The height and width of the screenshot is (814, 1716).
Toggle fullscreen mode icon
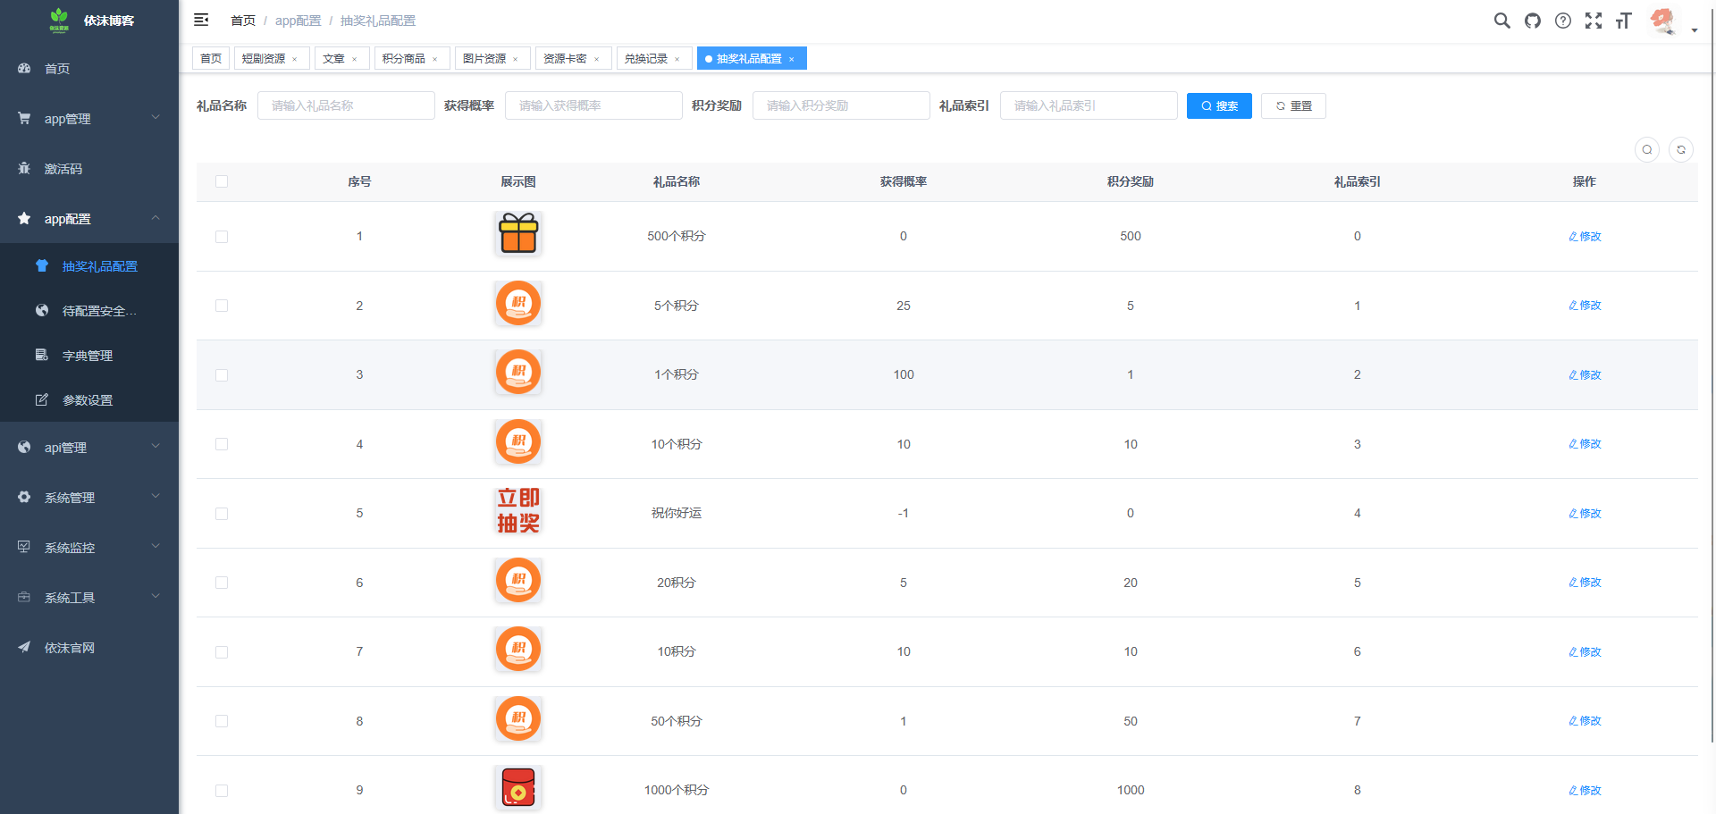1593,21
